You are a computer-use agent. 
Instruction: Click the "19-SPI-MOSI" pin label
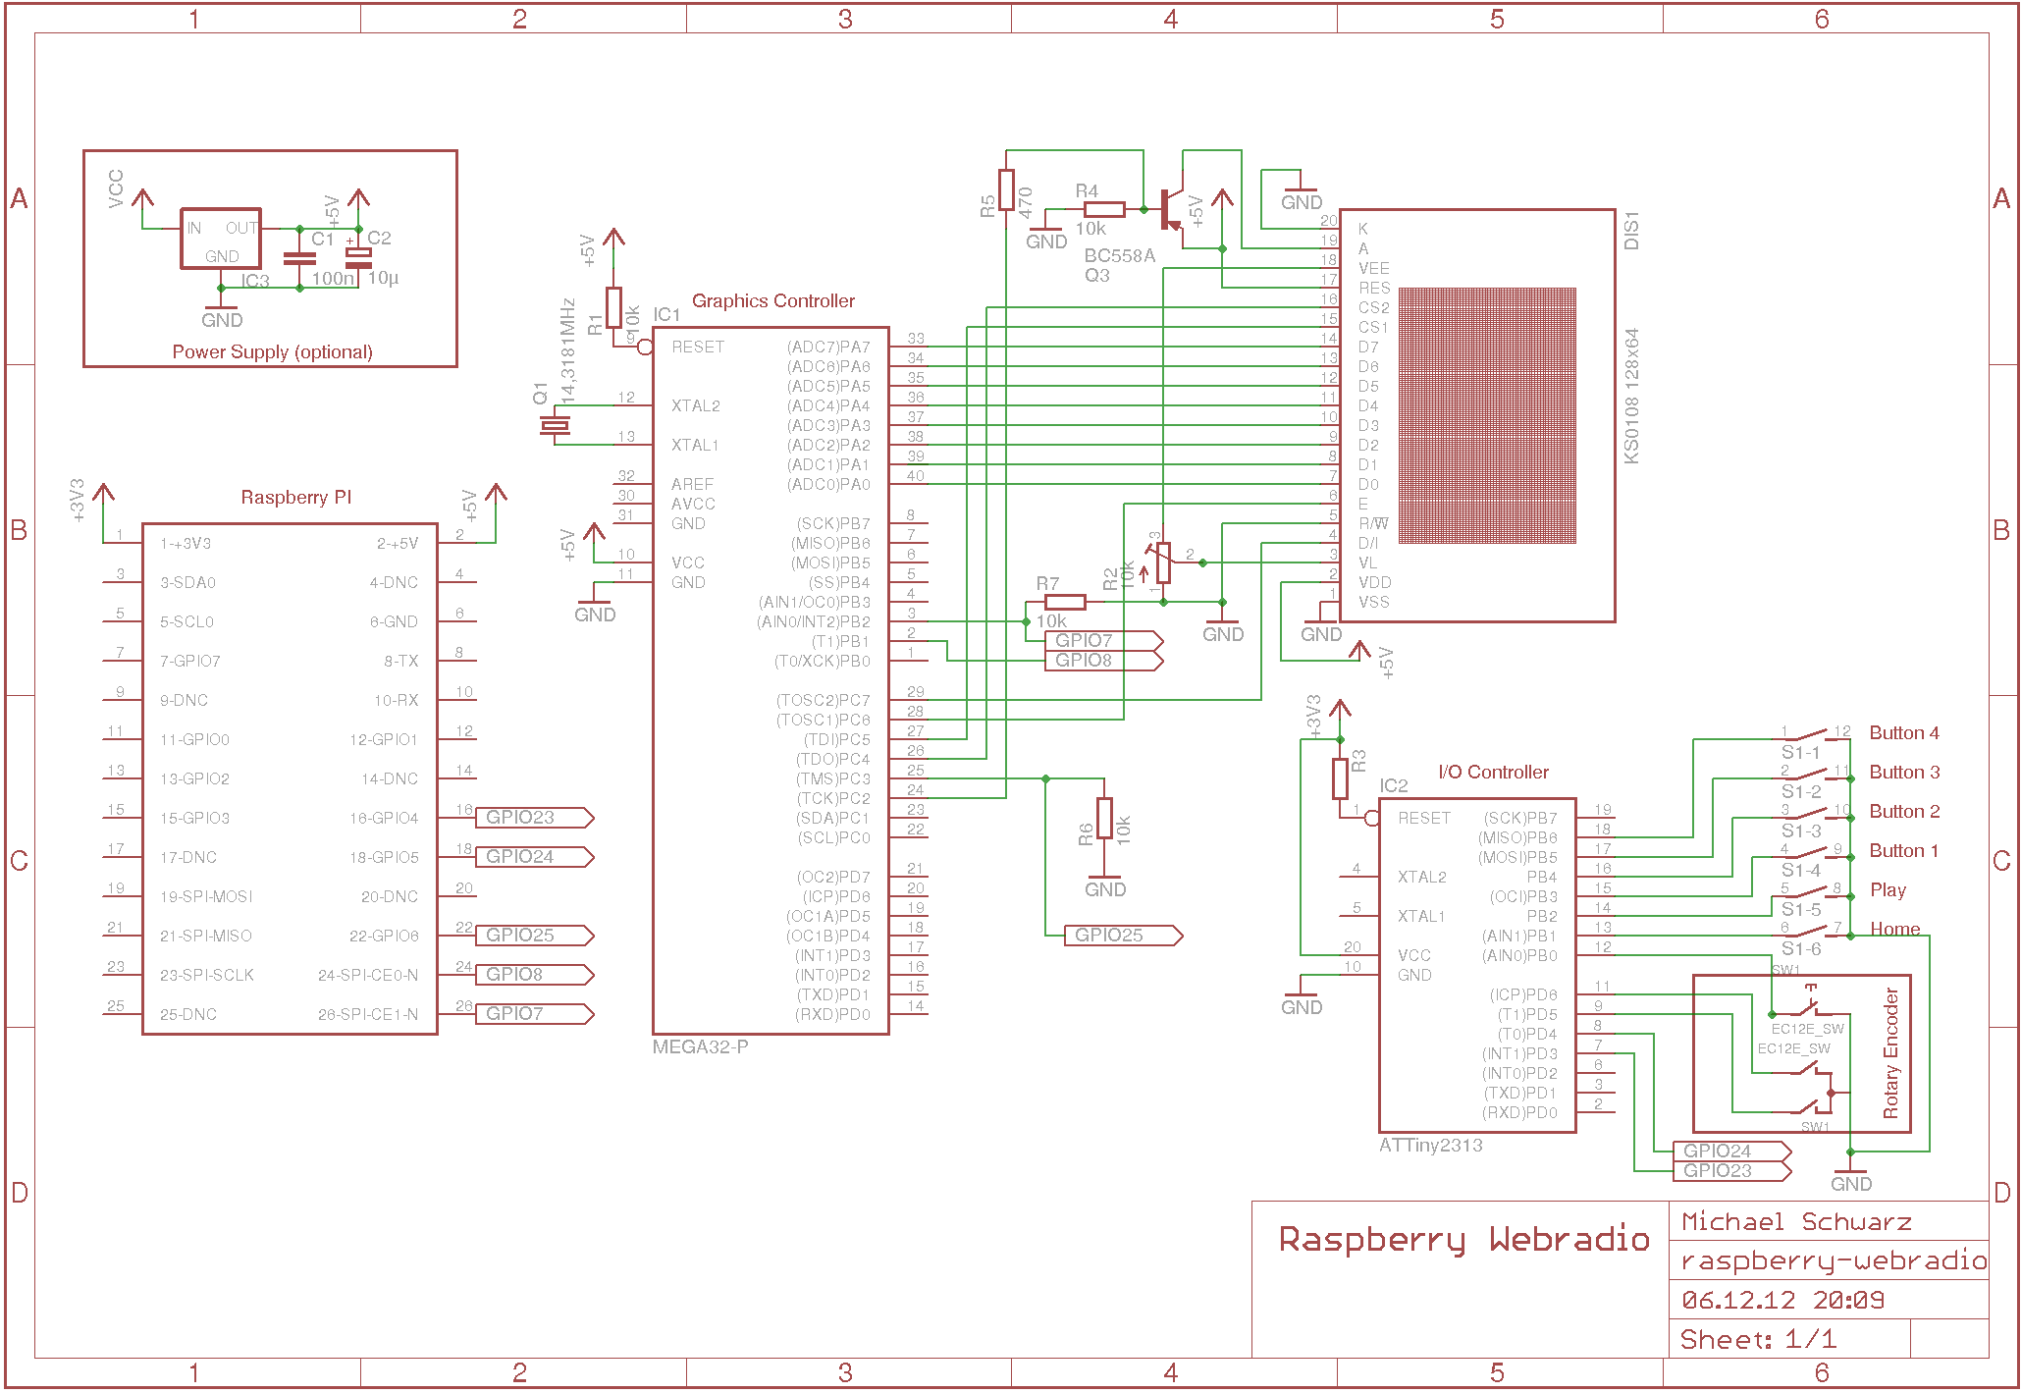(x=206, y=897)
